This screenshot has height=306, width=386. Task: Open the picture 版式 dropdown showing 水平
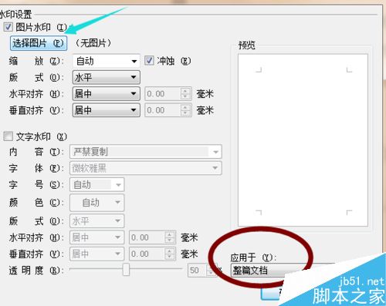[107, 77]
